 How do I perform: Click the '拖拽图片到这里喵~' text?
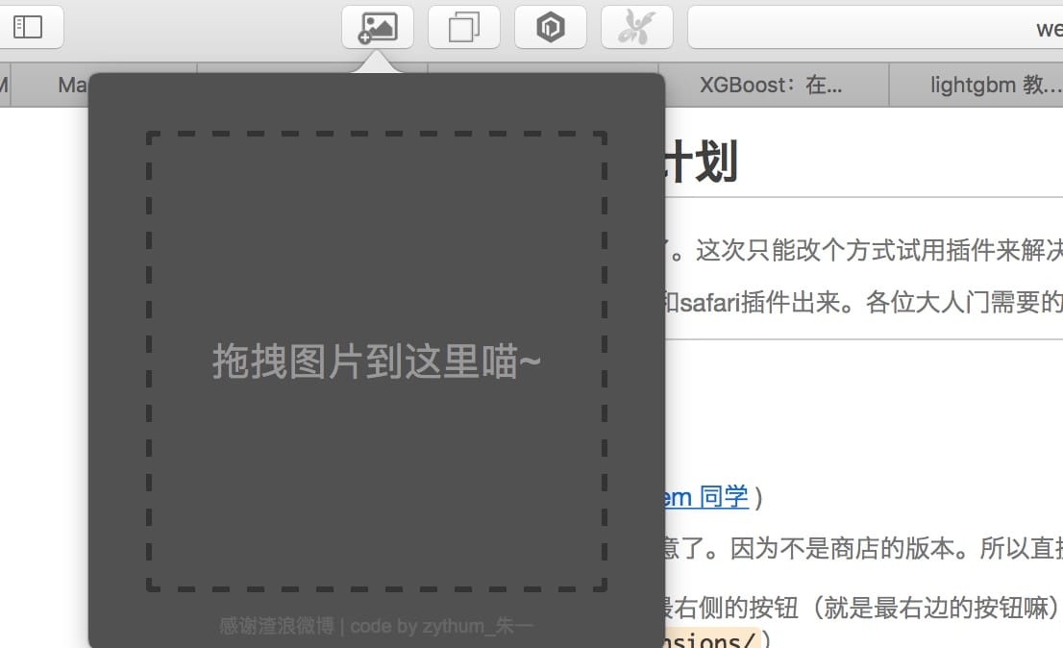point(376,361)
